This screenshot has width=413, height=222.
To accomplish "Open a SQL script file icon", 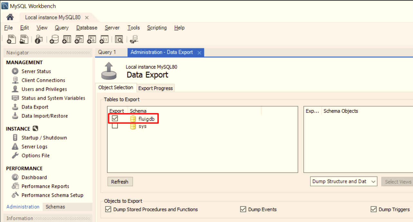I will [24, 39].
